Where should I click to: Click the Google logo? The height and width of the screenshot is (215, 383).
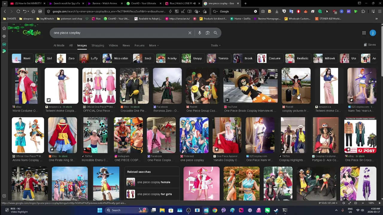tap(32, 33)
